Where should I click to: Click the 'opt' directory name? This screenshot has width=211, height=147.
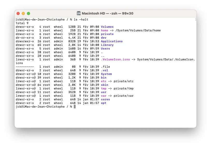point(104,103)
